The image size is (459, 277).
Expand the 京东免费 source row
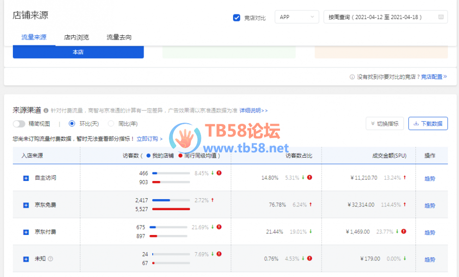[x=26, y=205]
